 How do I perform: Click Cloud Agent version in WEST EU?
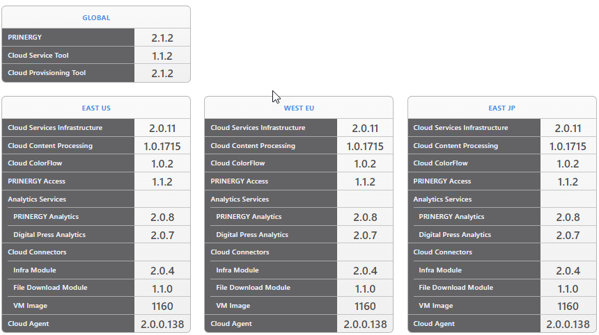pos(365,324)
